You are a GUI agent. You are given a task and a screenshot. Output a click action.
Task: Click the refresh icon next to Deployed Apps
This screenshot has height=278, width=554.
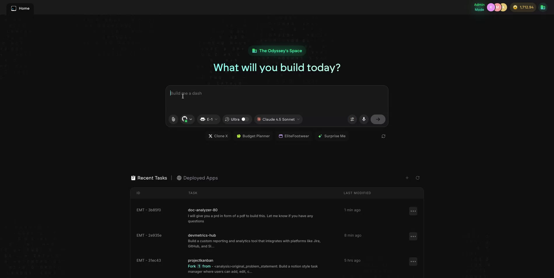[418, 178]
